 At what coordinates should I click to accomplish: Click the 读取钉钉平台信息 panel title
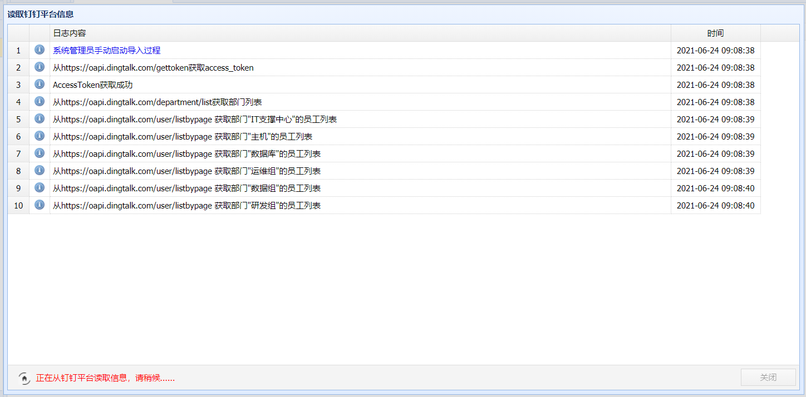[41, 14]
